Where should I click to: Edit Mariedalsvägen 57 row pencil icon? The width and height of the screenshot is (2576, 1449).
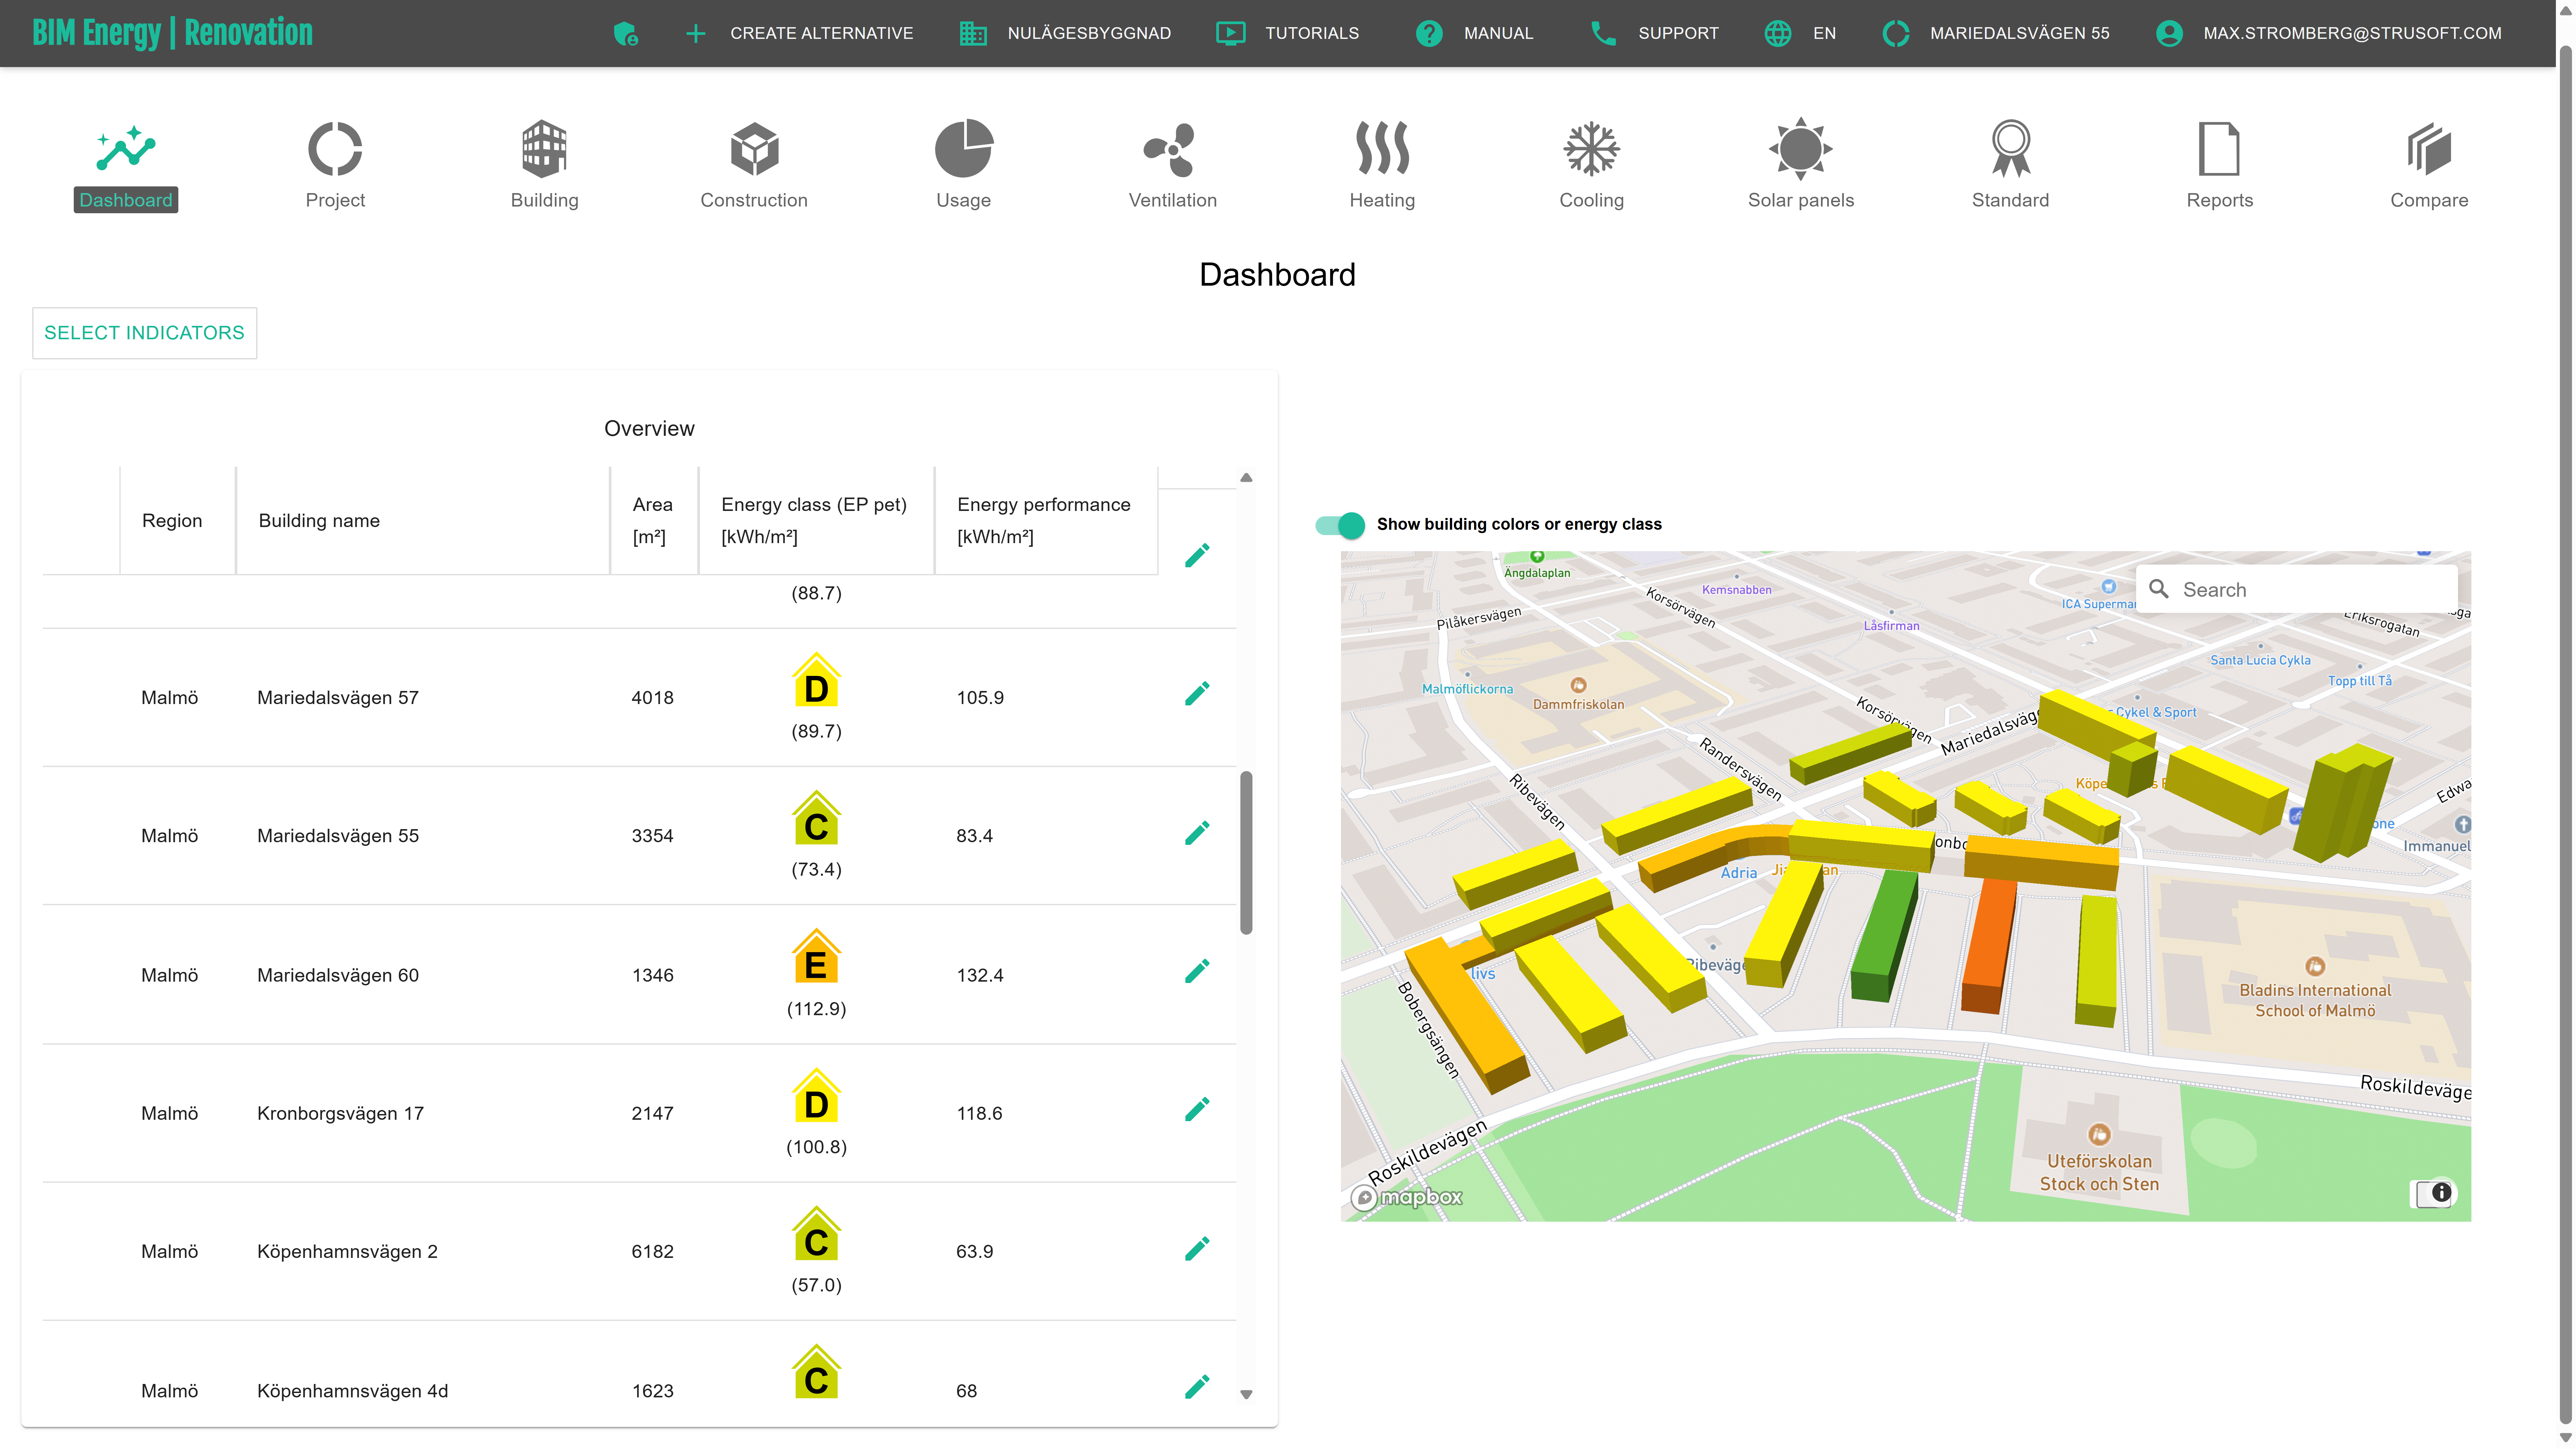pos(1197,693)
